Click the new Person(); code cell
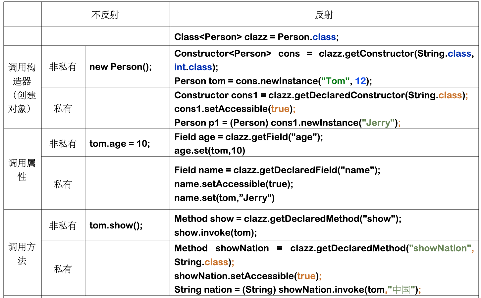The width and height of the screenshot is (481, 298). pyautogui.click(x=121, y=67)
